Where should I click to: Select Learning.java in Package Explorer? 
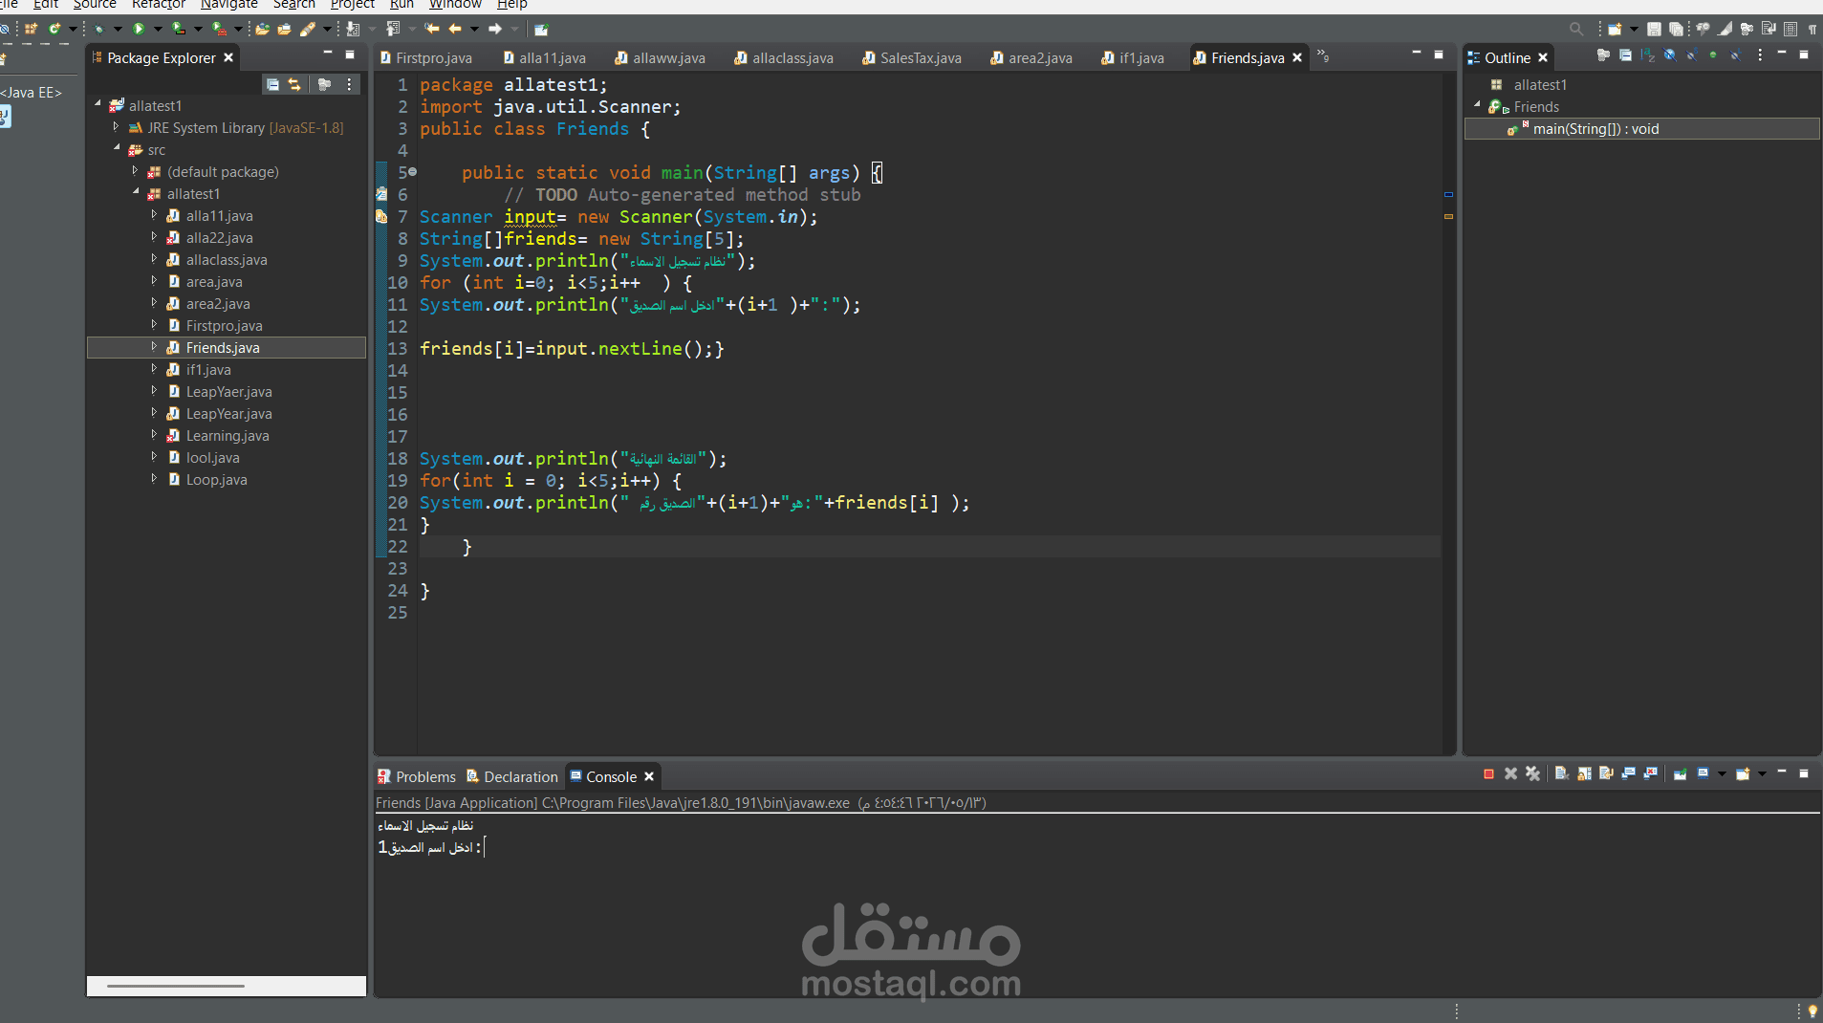coord(228,436)
